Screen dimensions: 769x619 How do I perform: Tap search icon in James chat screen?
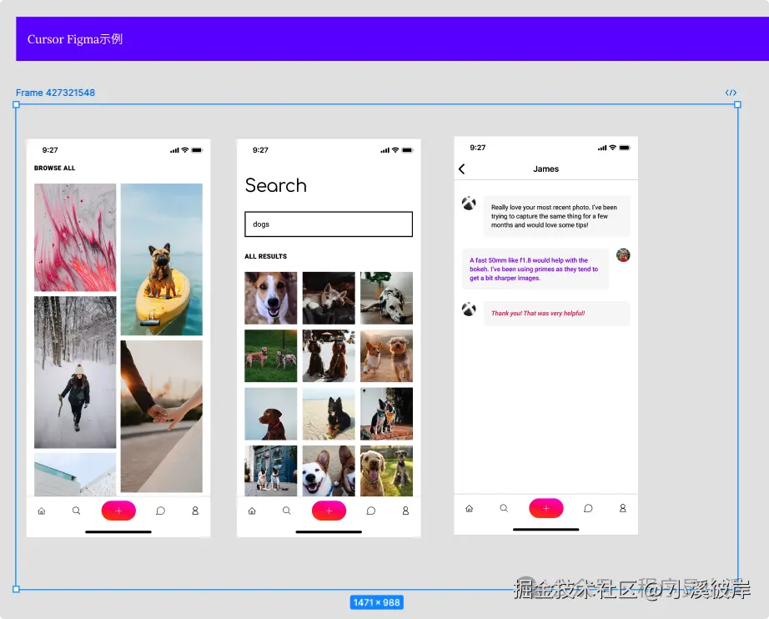pos(504,508)
